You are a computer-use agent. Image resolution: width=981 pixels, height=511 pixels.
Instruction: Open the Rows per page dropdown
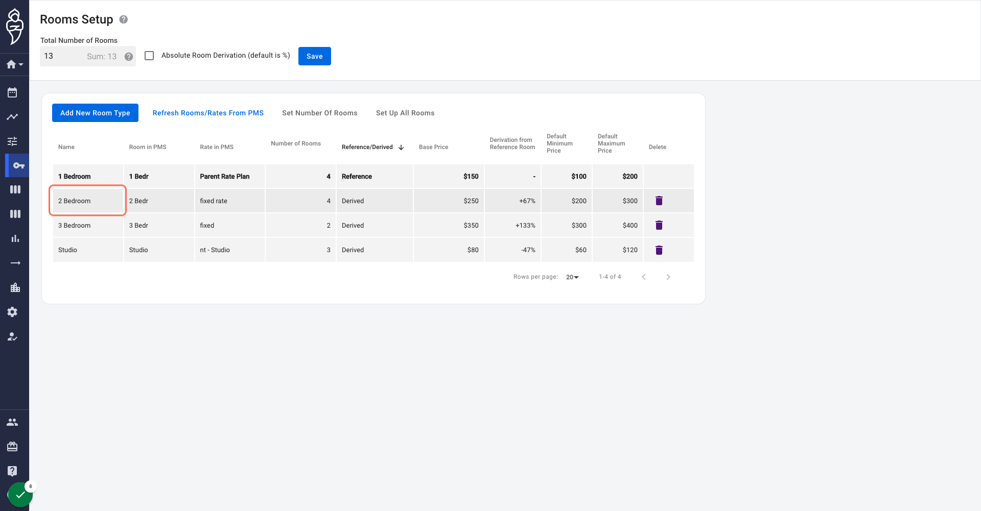pyautogui.click(x=572, y=277)
